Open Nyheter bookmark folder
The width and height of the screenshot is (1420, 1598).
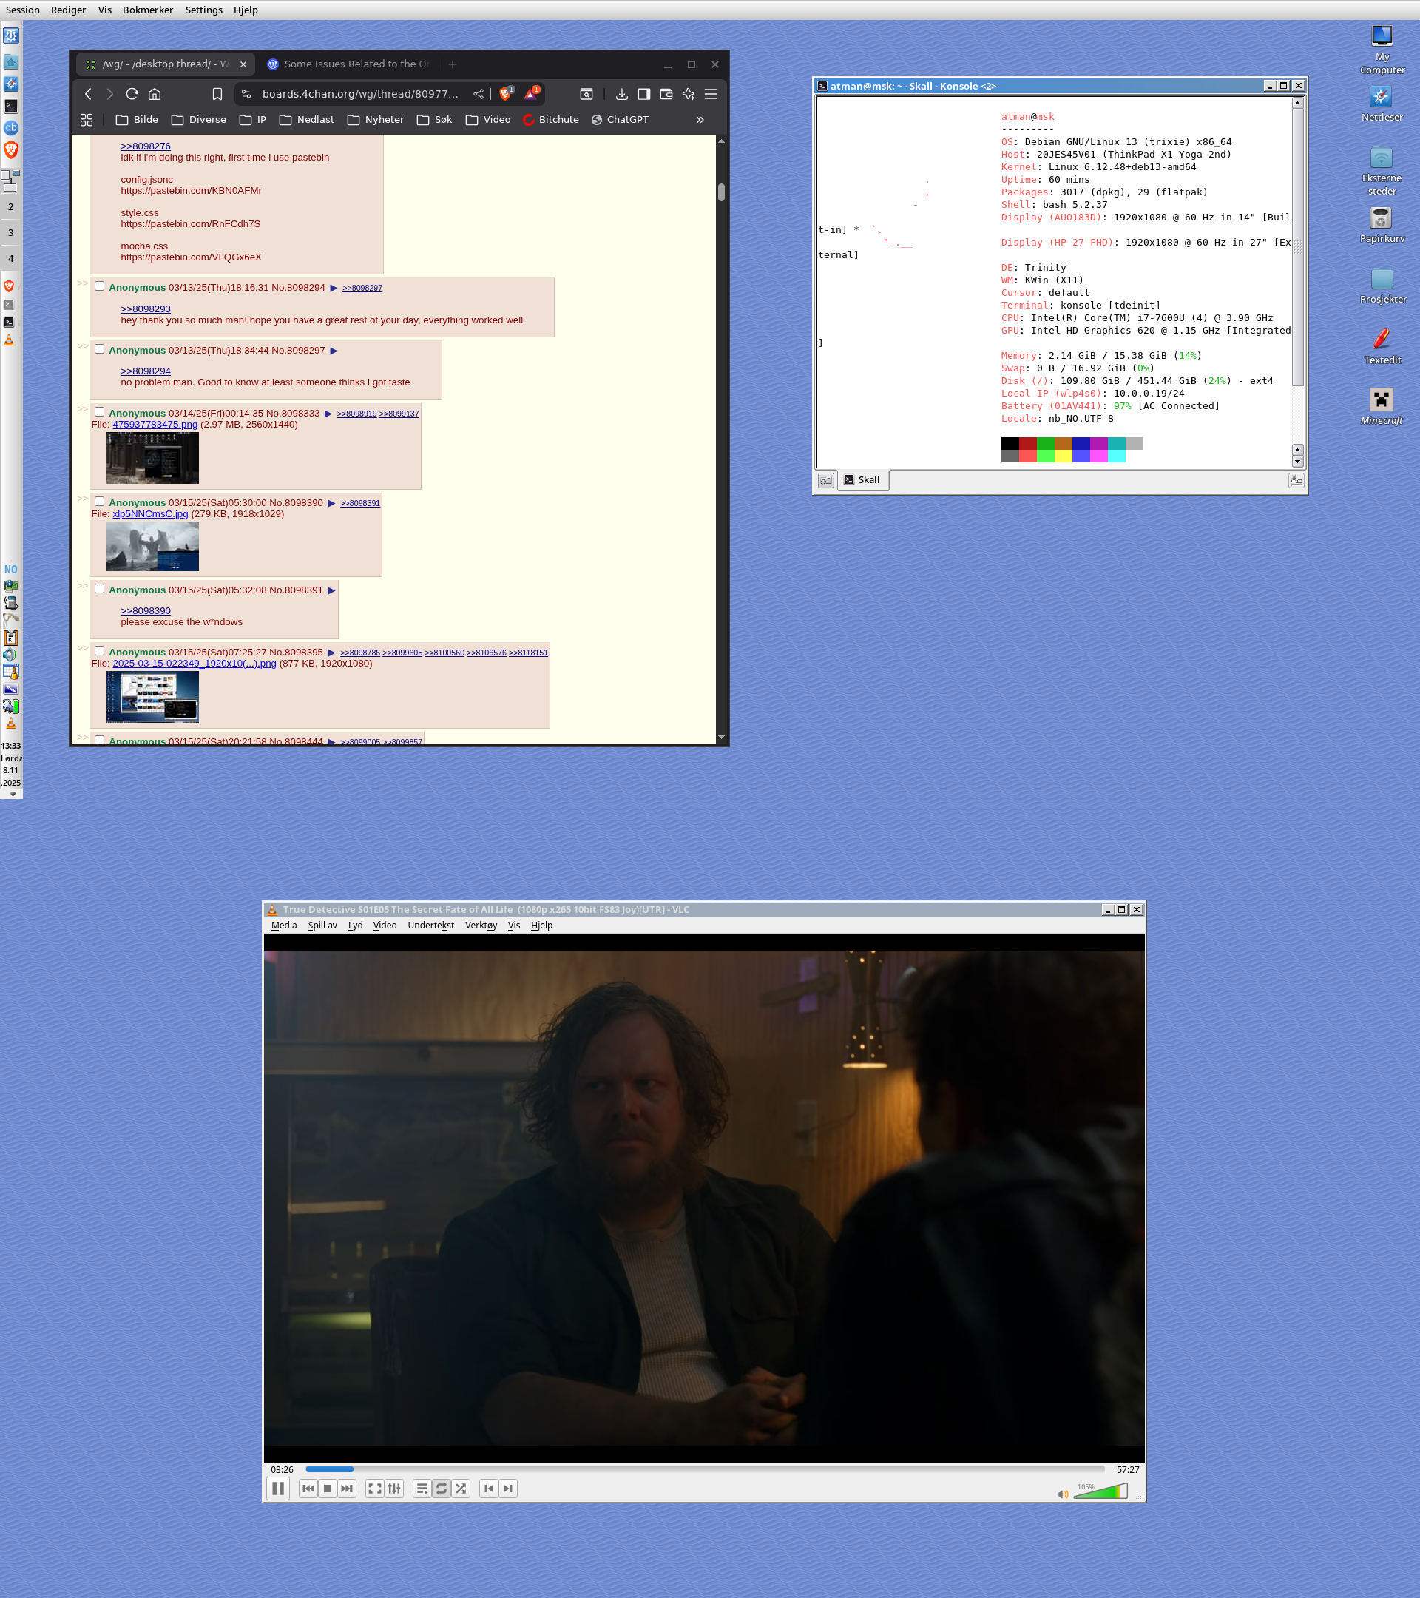click(375, 120)
